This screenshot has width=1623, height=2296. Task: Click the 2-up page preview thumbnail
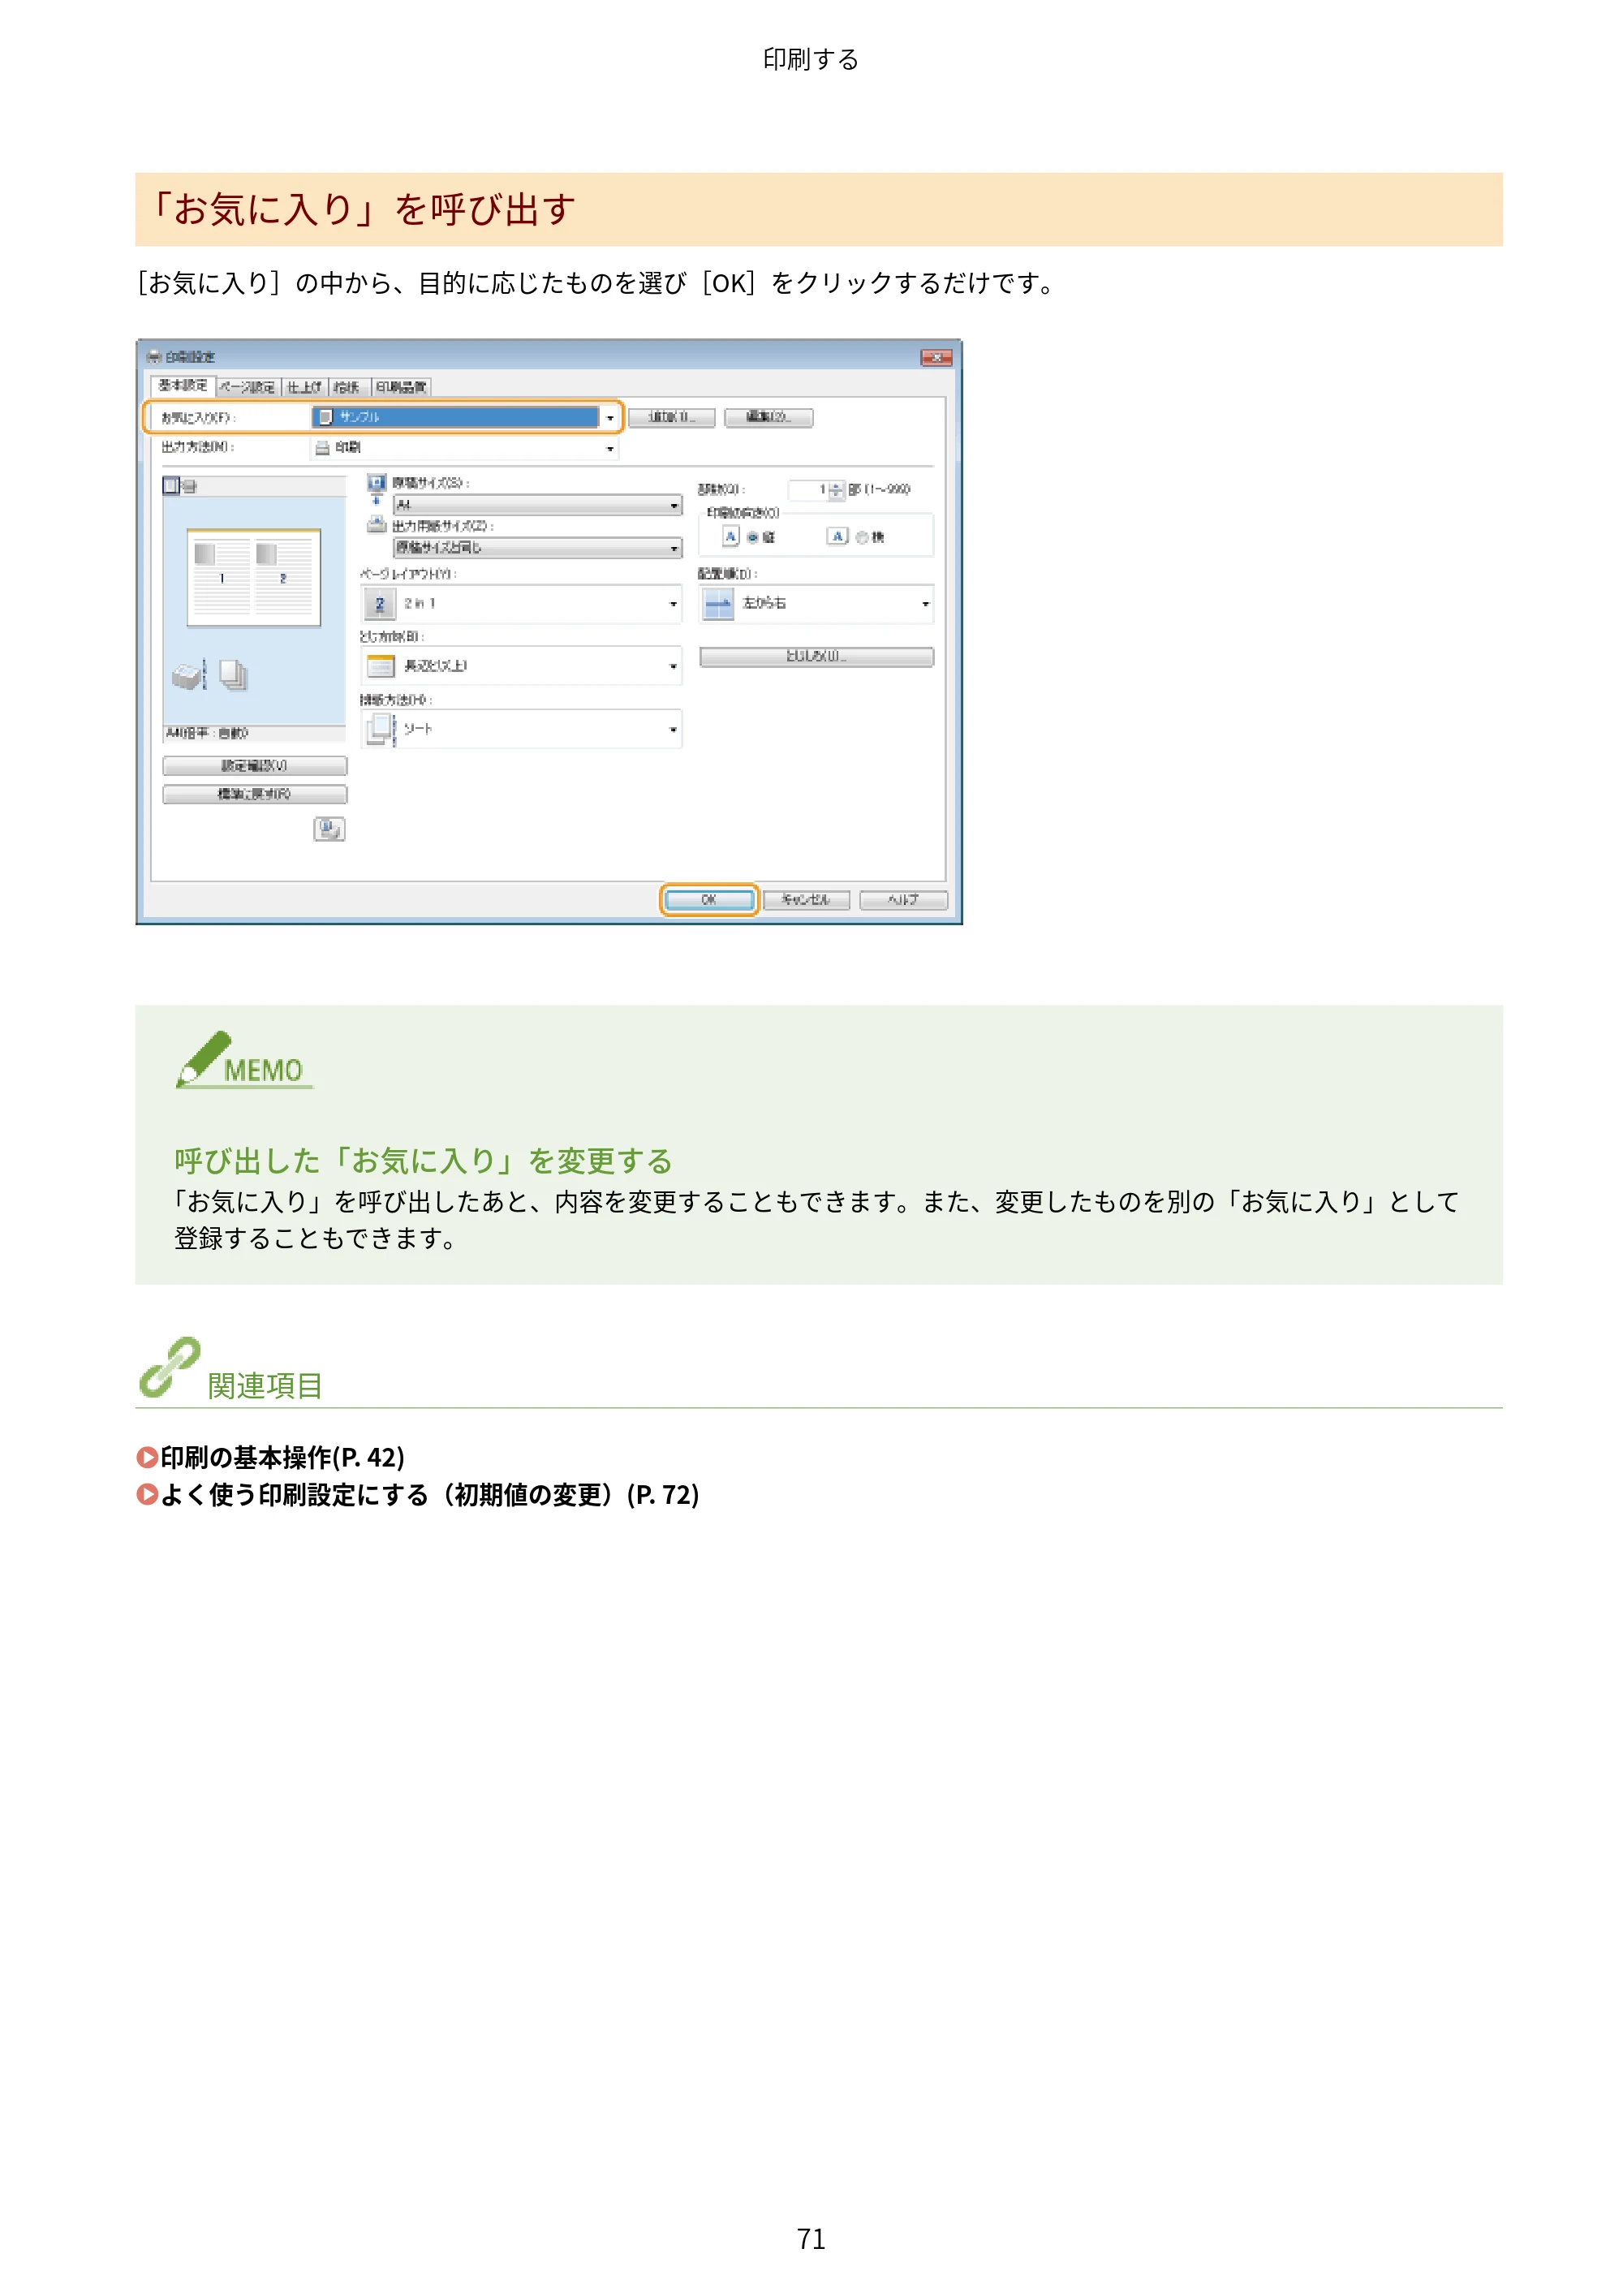(254, 579)
